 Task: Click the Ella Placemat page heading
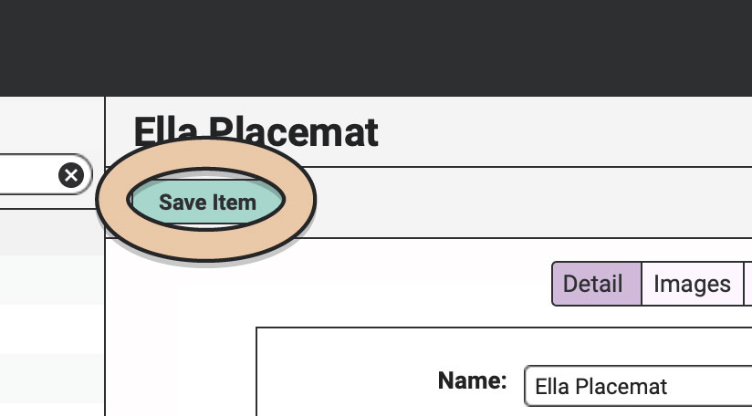point(256,132)
